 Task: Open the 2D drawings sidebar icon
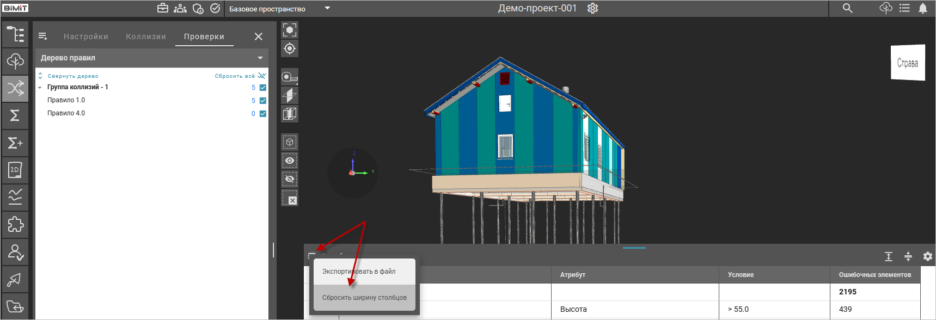pyautogui.click(x=15, y=170)
